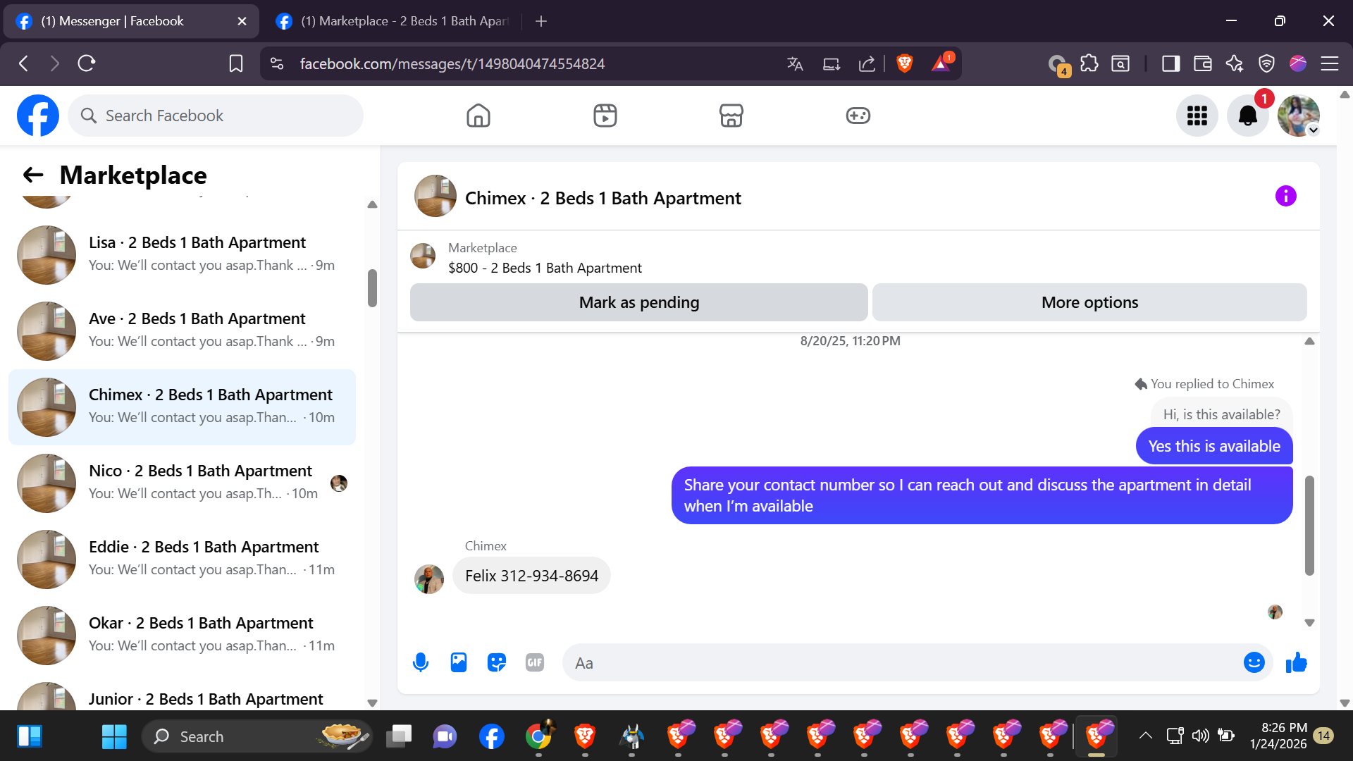Click the More options button
The height and width of the screenshot is (761, 1353).
pos(1089,302)
